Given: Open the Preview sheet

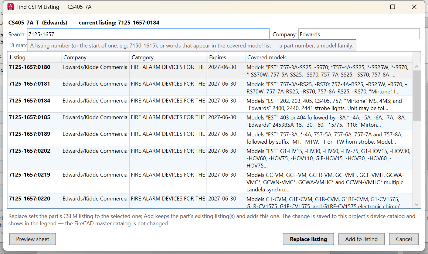Looking at the screenshot, I should [32, 239].
